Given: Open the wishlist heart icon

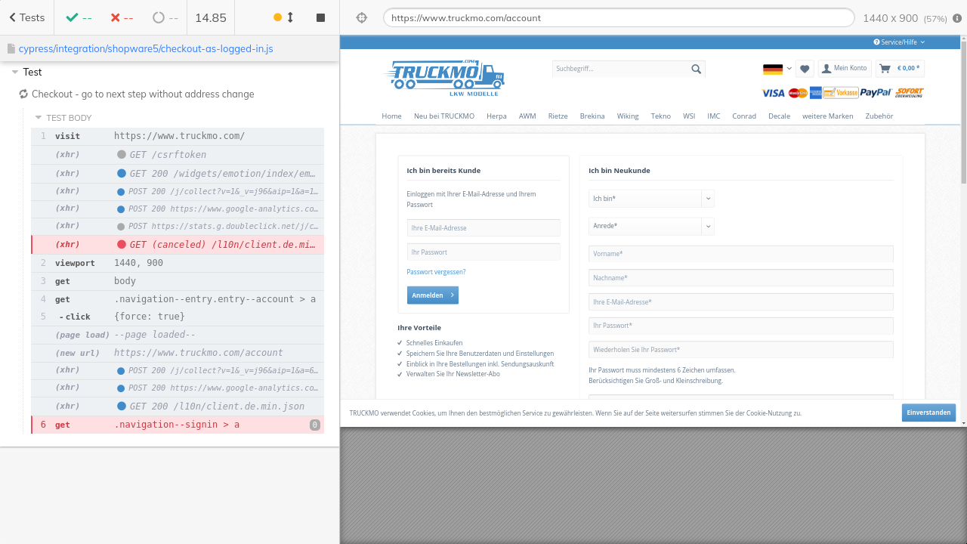Looking at the screenshot, I should click(805, 69).
